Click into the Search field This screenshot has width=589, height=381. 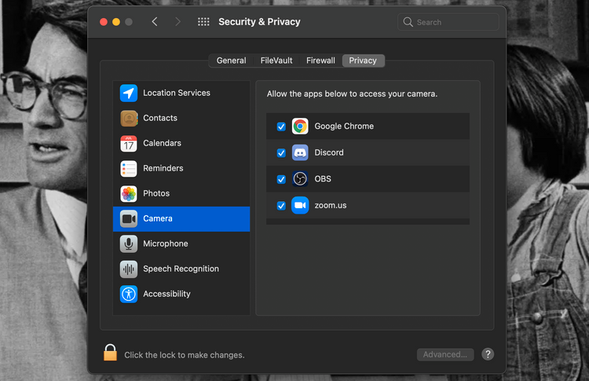tap(448, 22)
